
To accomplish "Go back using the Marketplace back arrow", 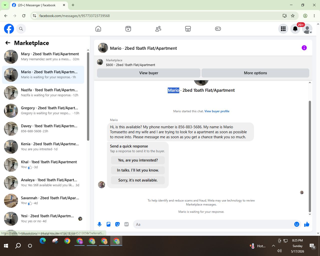I will (8, 43).
